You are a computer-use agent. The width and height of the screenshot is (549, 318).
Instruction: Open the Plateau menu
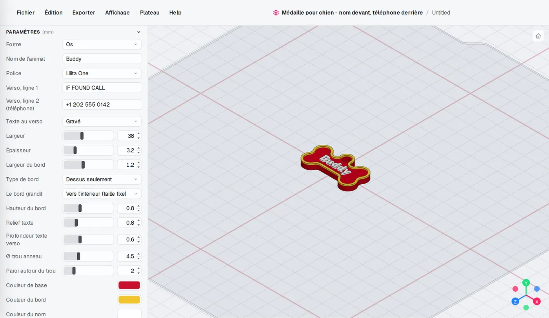[150, 13]
